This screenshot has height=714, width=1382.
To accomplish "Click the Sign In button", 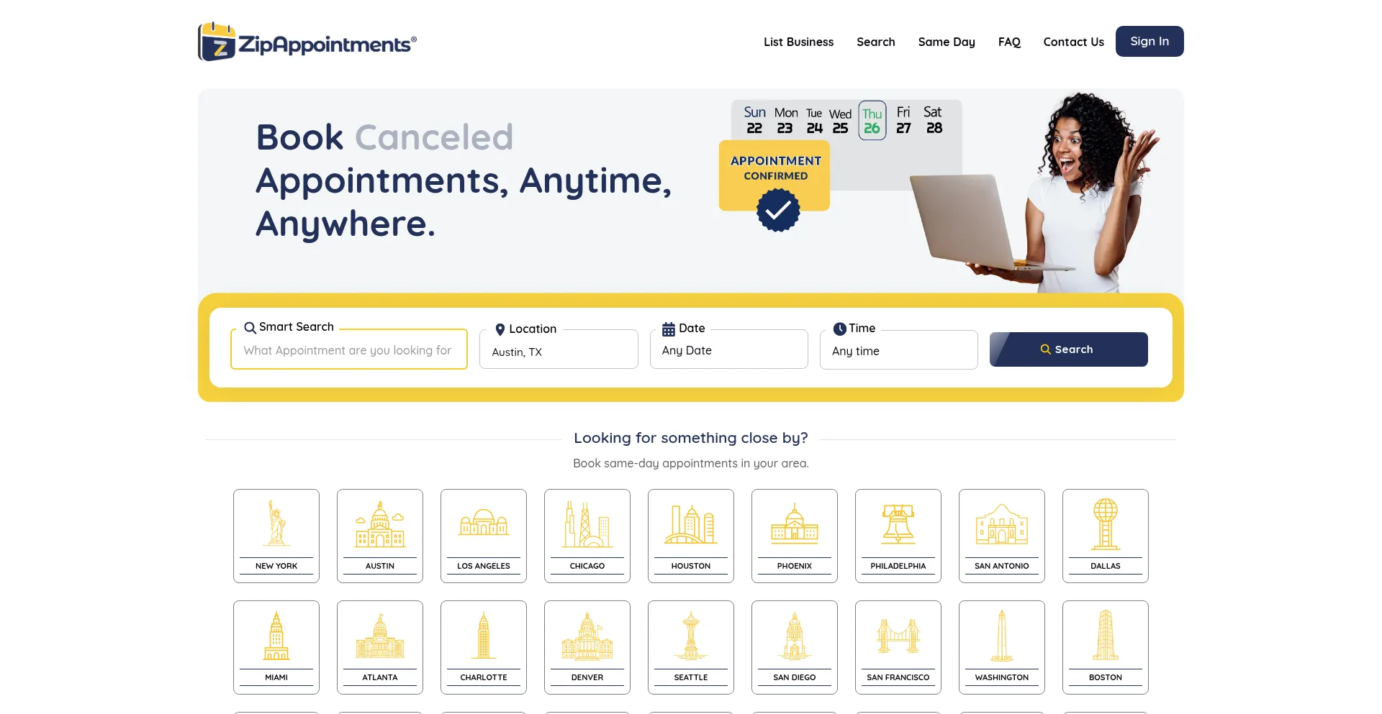I will point(1150,41).
